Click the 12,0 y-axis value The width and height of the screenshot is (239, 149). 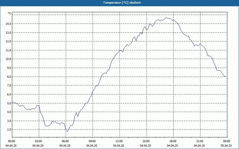[8, 41]
